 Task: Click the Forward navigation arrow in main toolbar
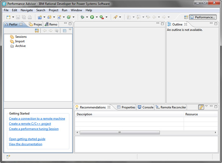164,17
